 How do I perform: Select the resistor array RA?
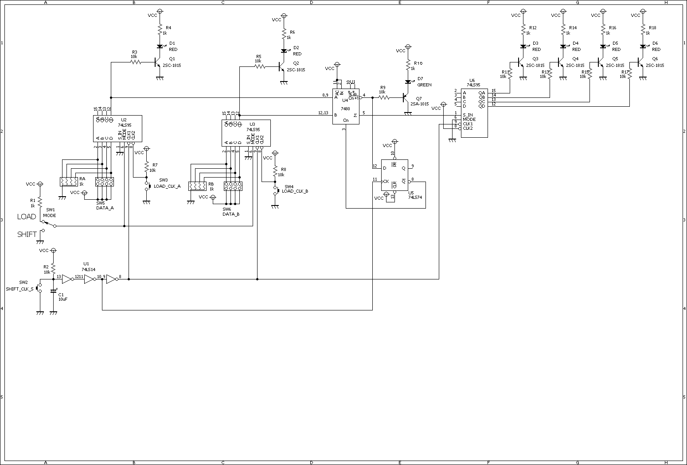[x=68, y=182]
